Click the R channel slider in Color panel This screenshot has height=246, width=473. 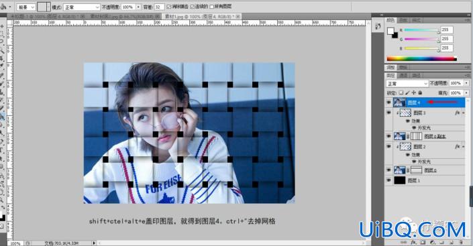point(421,30)
